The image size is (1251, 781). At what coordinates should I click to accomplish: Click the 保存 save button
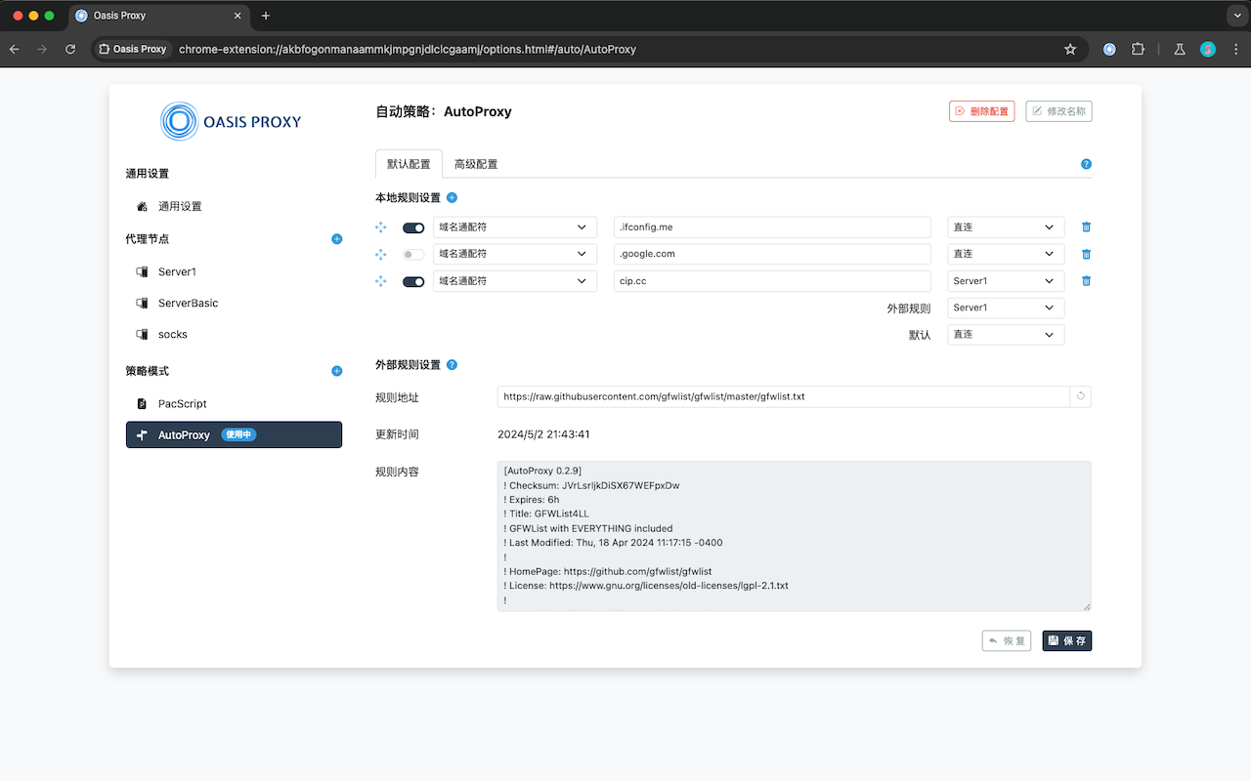pos(1066,640)
